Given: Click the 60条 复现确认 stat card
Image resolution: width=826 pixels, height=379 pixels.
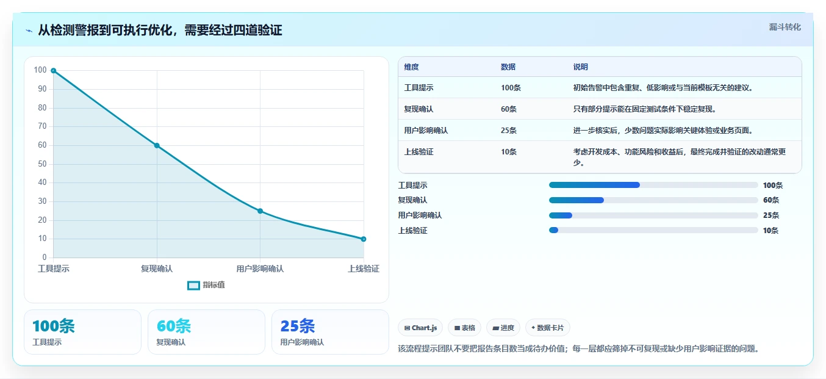Looking at the screenshot, I should [206, 332].
